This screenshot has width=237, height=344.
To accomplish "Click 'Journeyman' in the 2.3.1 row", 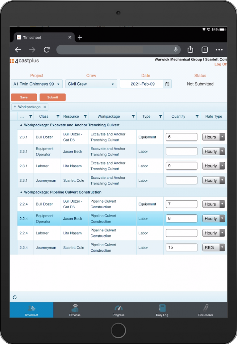I will (x=46, y=180).
